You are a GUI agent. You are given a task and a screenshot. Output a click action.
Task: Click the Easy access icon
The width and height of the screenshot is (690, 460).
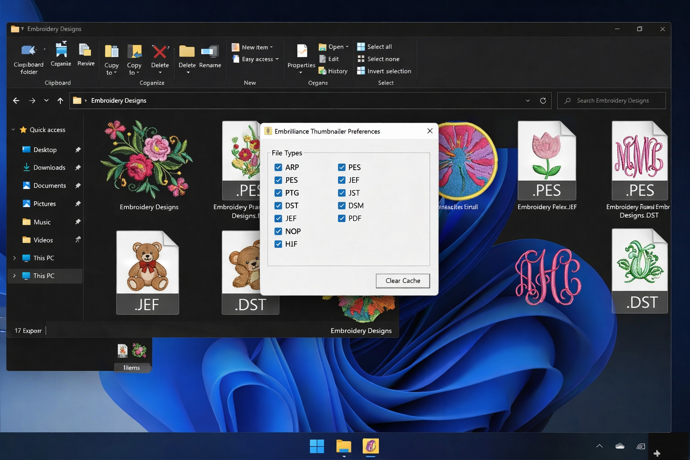(235, 59)
